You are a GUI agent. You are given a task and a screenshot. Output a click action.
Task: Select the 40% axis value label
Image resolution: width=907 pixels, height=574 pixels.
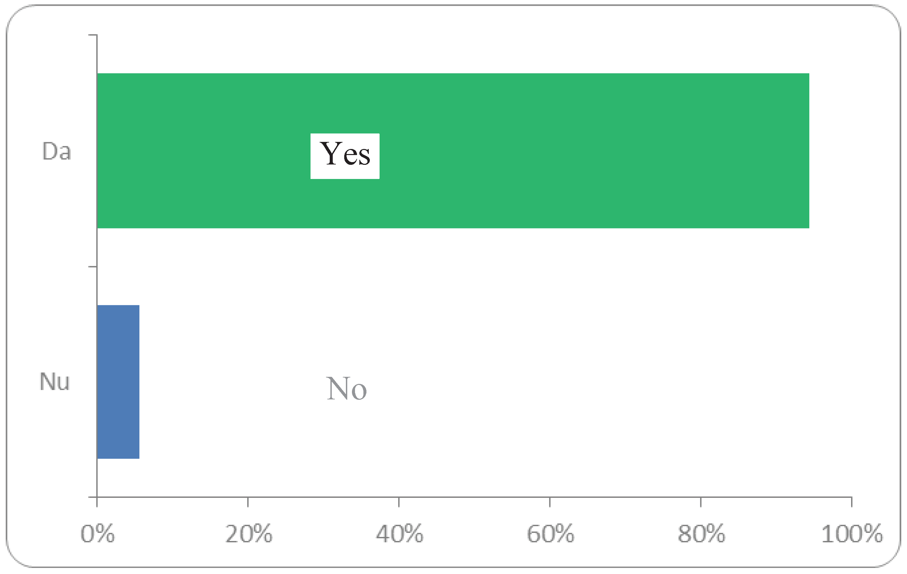pyautogui.click(x=400, y=534)
